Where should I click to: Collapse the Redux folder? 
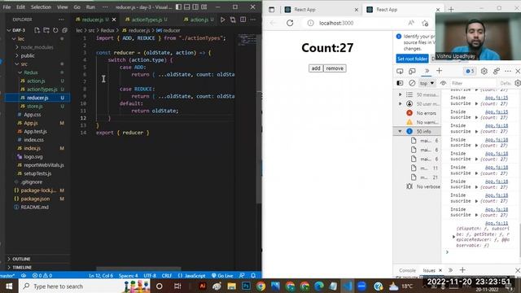click(x=31, y=72)
